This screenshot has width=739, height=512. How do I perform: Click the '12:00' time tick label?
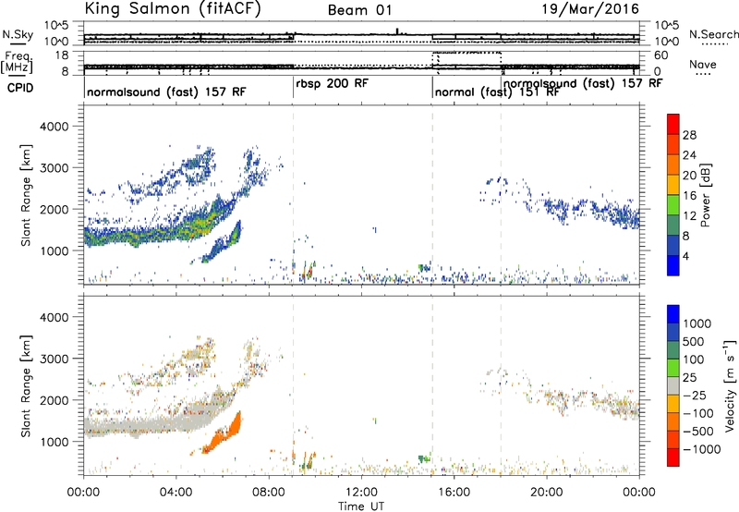[361, 493]
